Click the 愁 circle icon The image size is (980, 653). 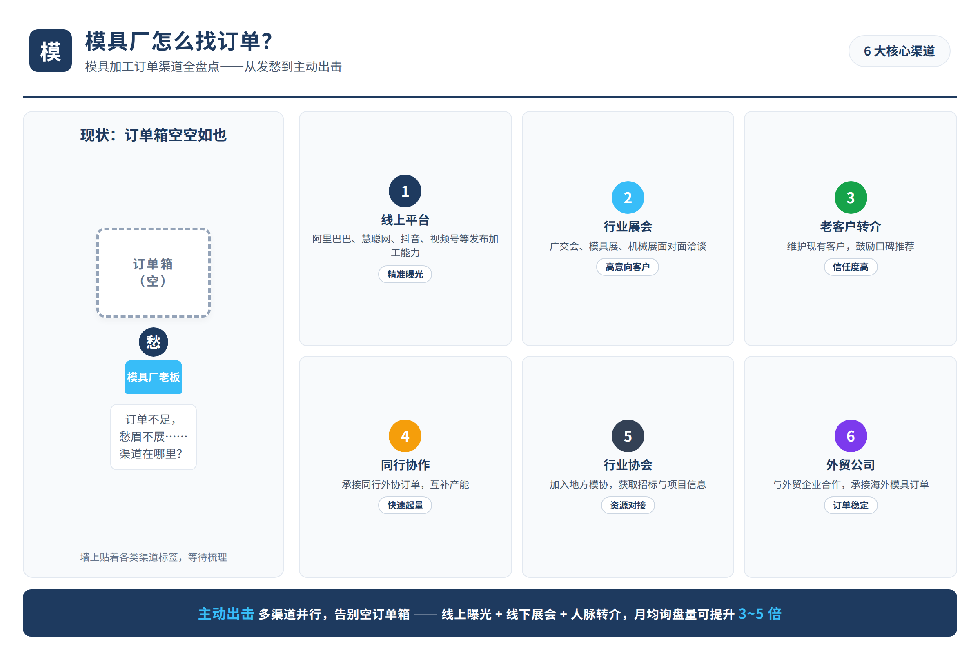coord(154,342)
